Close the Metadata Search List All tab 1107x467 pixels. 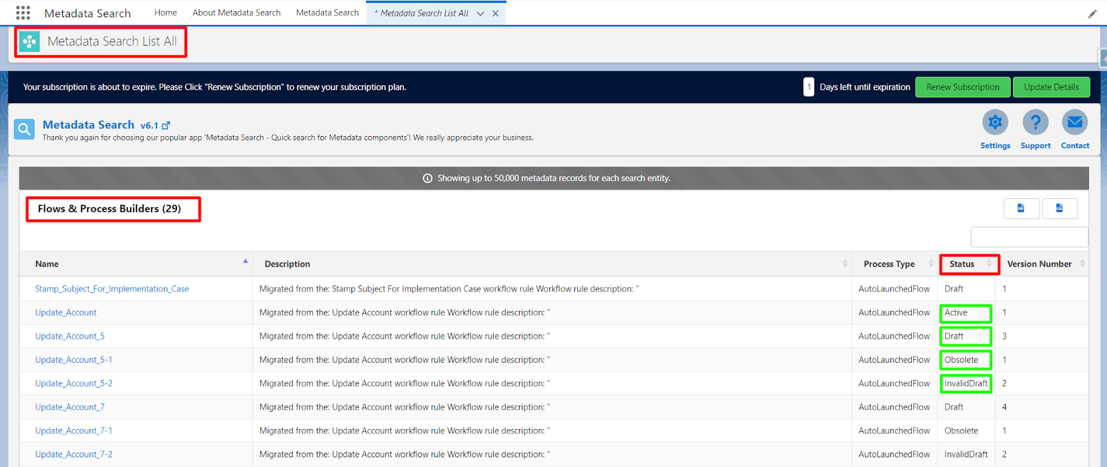click(x=495, y=13)
